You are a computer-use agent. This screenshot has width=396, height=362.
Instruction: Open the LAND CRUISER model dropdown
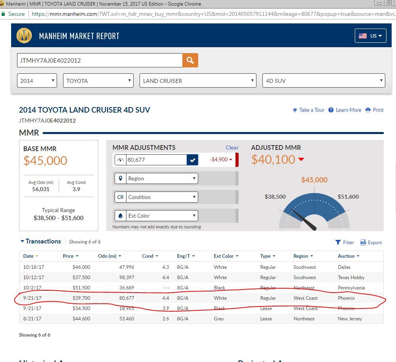tap(198, 80)
